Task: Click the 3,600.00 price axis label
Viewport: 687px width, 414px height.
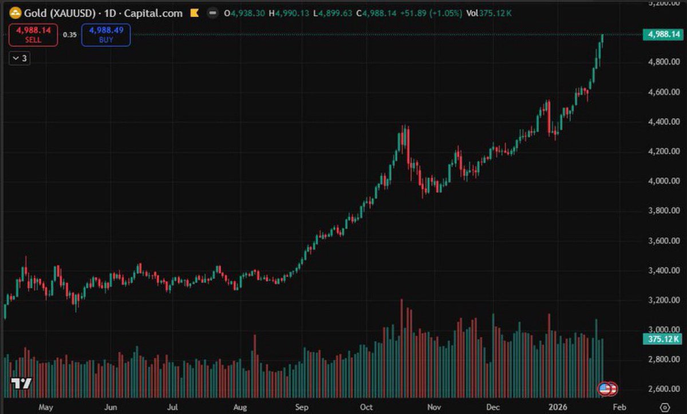Action: pos(664,240)
